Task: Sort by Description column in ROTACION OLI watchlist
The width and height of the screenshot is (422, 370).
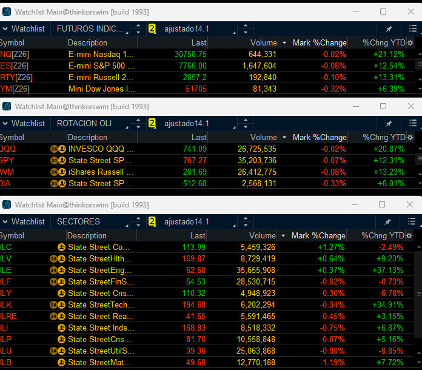Action: tap(87, 137)
